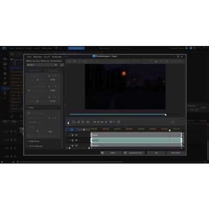Click the Teilen button
Viewport: 209px width, 209px height.
(111, 153)
